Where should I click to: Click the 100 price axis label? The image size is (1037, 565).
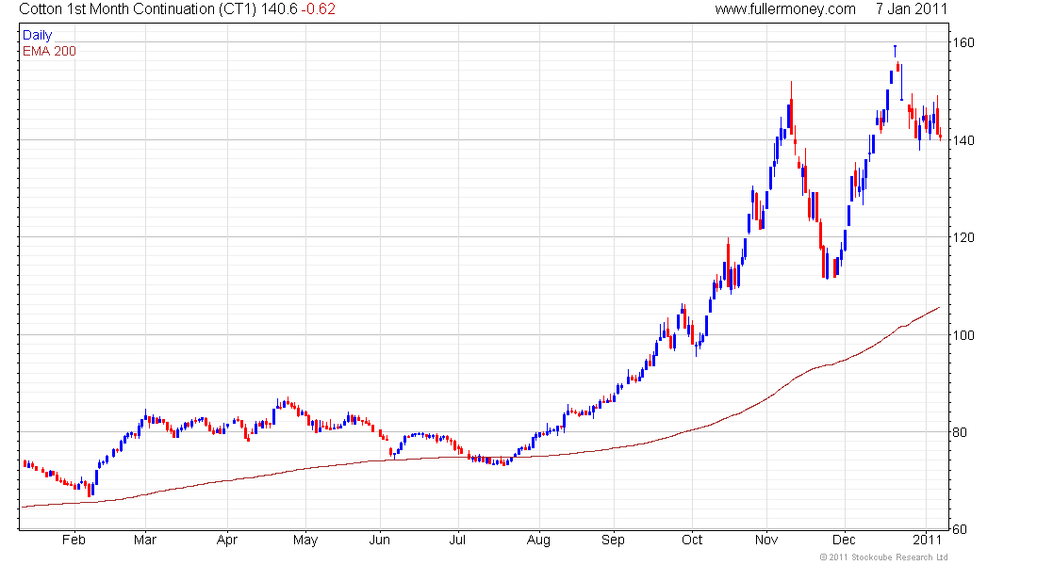tap(963, 335)
